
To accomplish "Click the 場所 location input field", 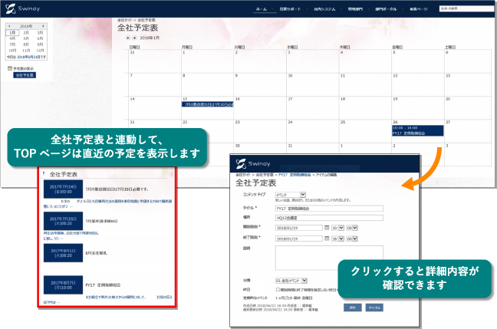I will [x=329, y=218].
